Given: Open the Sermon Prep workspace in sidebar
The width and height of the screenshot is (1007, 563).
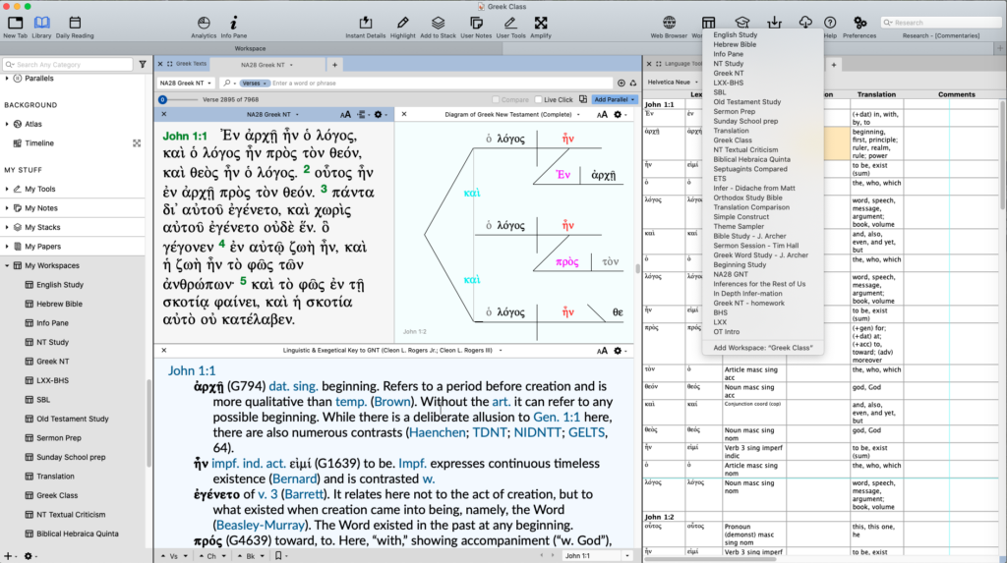Looking at the screenshot, I should tap(58, 438).
